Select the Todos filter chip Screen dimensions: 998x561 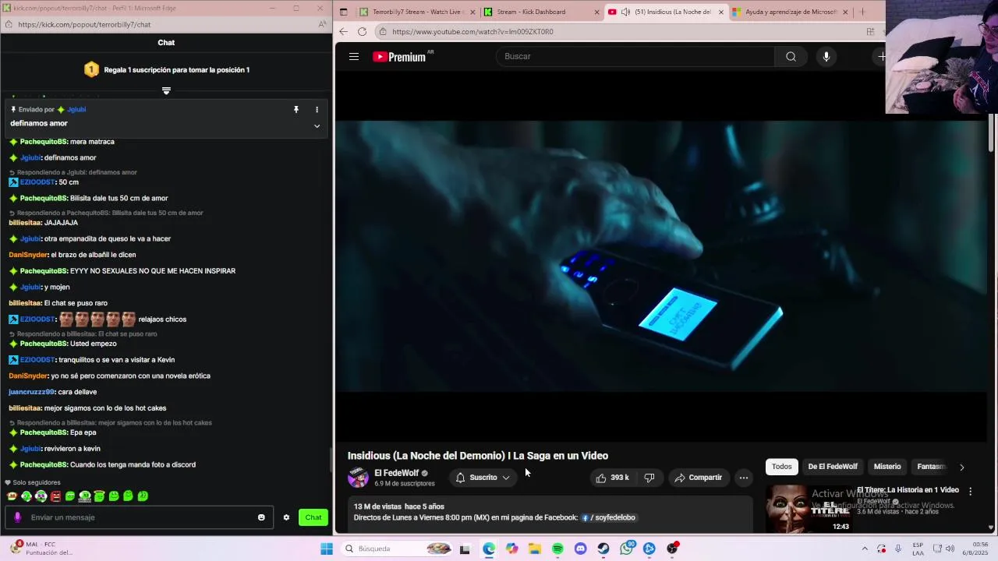pyautogui.click(x=782, y=467)
